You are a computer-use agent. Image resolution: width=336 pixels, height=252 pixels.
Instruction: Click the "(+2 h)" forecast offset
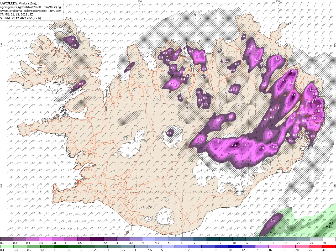click(x=37, y=18)
